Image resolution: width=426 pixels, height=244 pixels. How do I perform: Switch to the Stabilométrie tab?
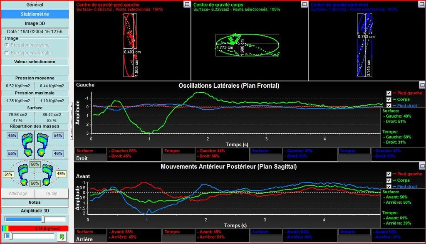click(35, 14)
